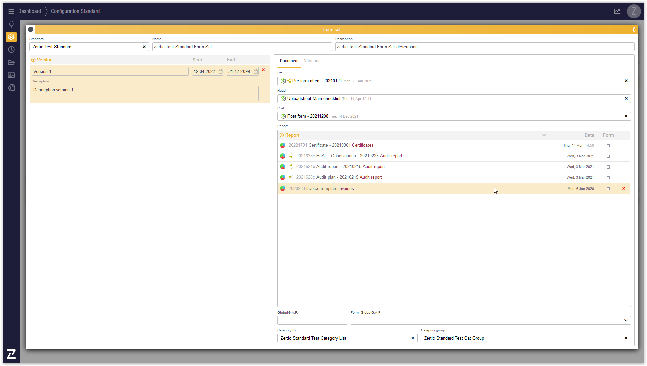Screen dimensions: 647x366
Task: Open the folder icon in sidebar
Action: 11,62
